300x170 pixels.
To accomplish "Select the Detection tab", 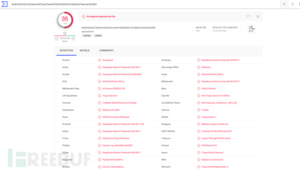I will pyautogui.click(x=67, y=51).
